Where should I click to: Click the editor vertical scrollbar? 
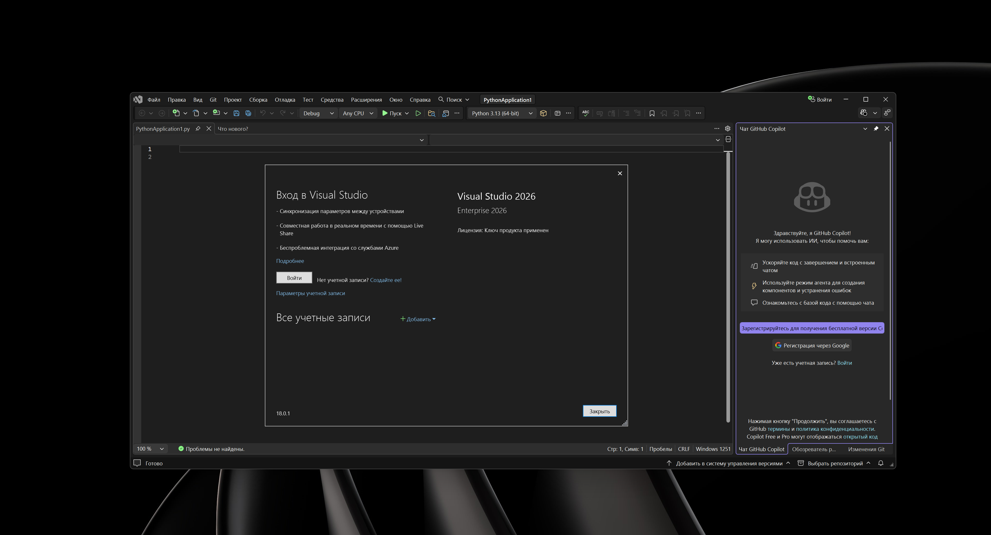728,285
